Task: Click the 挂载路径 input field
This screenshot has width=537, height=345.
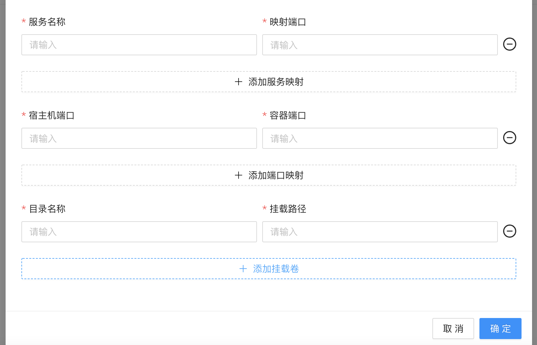Action: [x=379, y=232]
